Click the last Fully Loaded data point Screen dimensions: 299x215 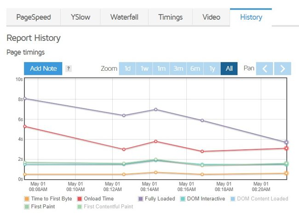286,142
